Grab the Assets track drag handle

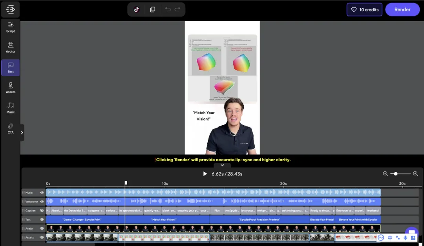(23, 237)
